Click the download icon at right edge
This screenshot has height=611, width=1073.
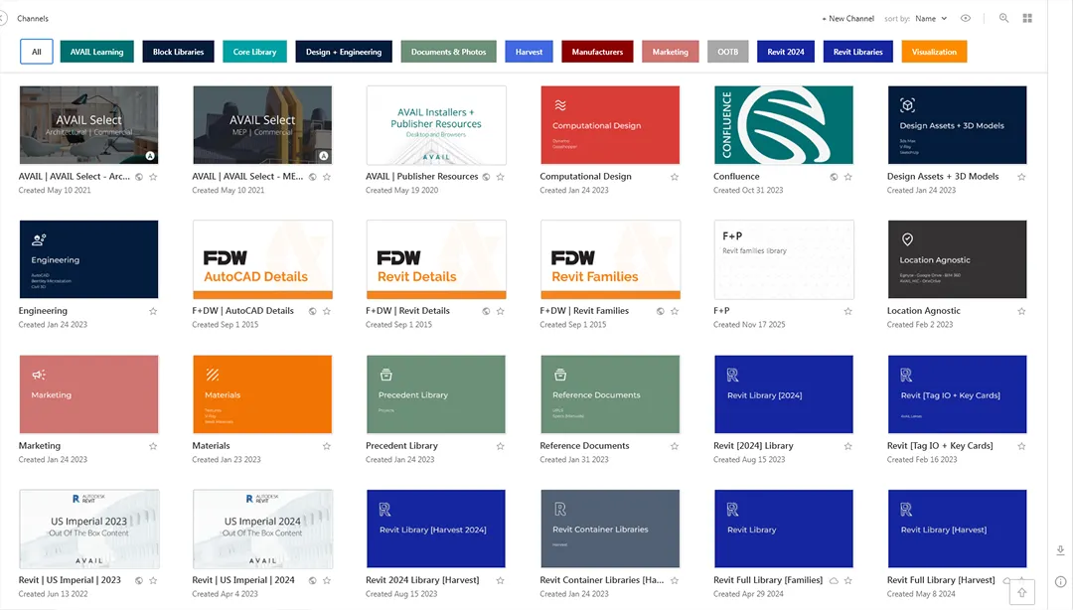click(1060, 550)
